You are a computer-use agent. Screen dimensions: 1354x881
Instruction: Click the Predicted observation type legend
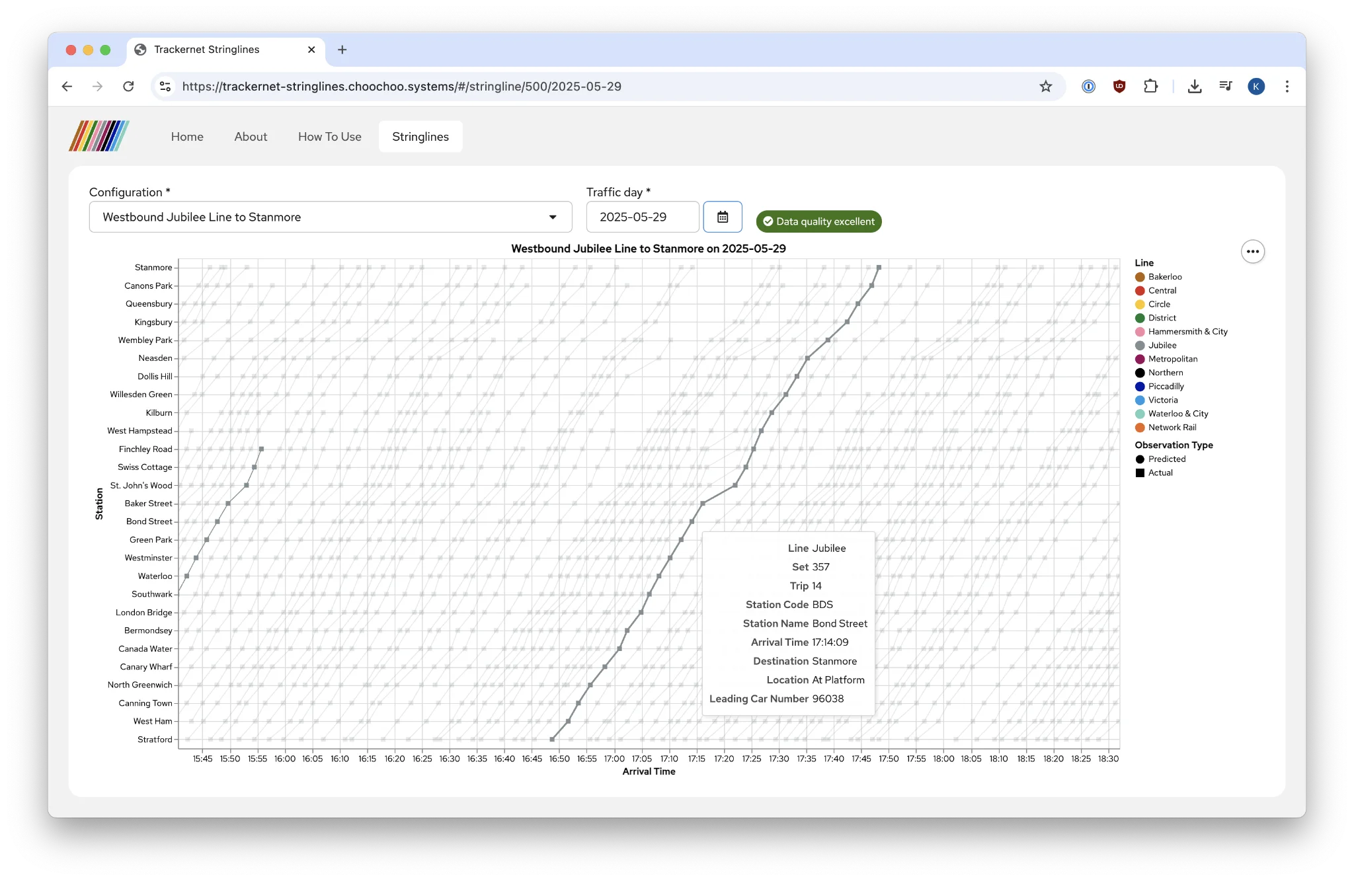[1160, 459]
